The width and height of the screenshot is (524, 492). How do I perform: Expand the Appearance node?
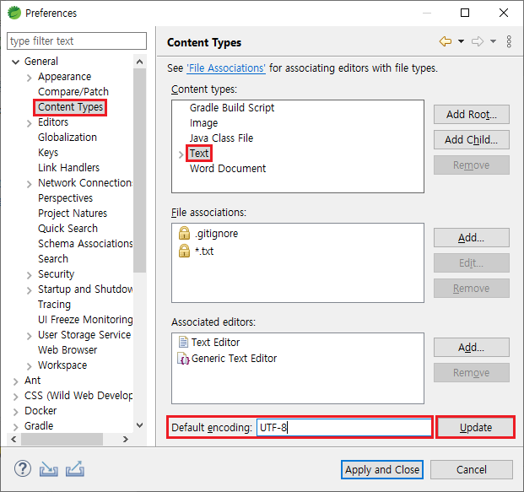(x=29, y=78)
